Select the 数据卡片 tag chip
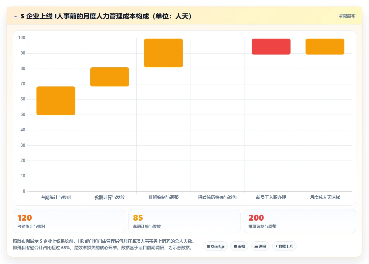 [x=284, y=246]
